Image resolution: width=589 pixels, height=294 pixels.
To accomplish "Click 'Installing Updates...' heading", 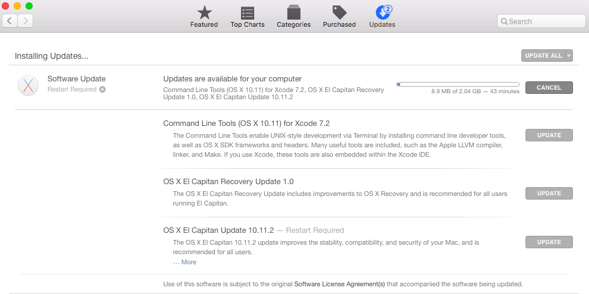I will [x=52, y=56].
